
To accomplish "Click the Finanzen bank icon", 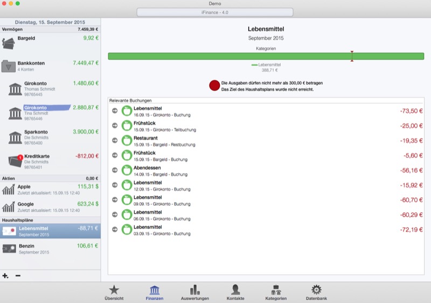I will [154, 290].
